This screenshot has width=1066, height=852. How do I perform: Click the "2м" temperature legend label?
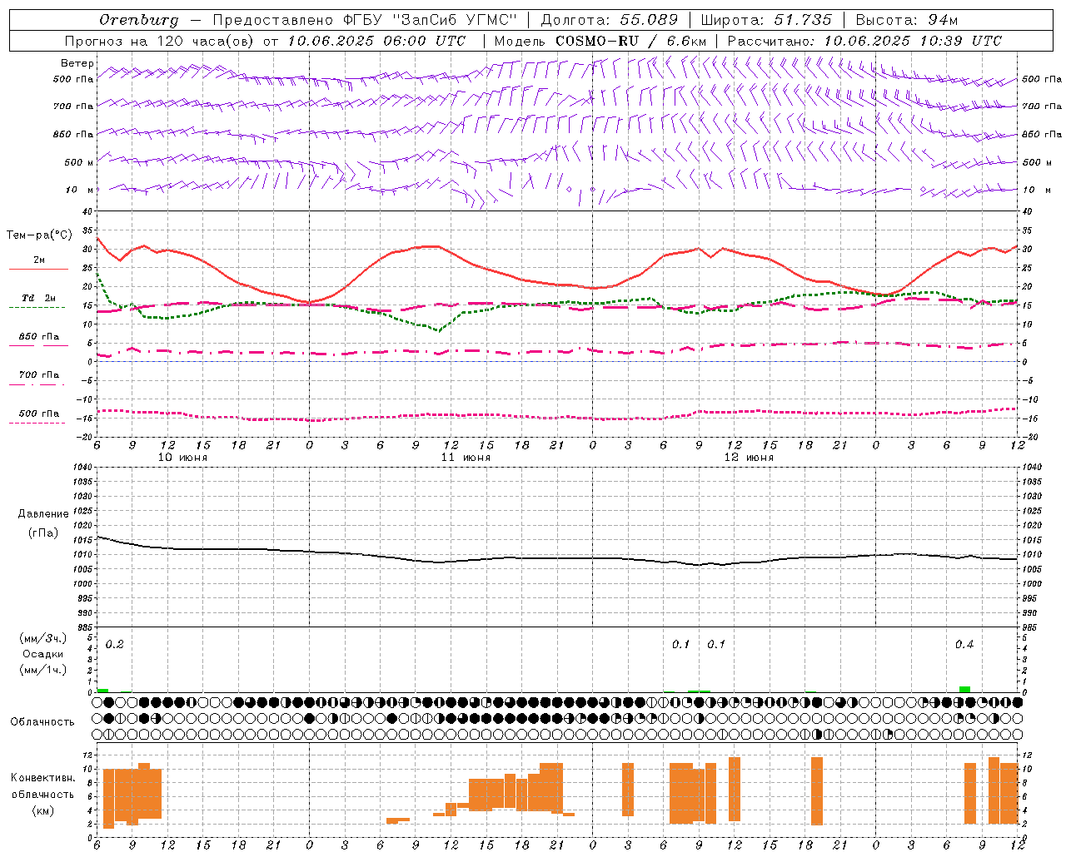point(39,260)
